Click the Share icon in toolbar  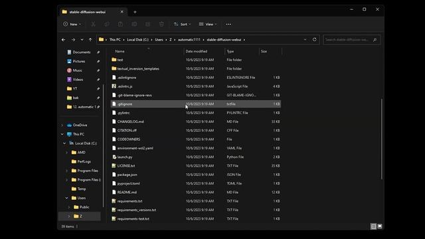coord(147,24)
